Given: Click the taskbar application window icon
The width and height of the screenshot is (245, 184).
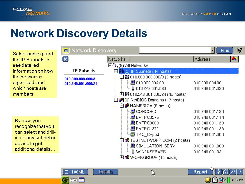Looking at the screenshot, I should 82,180.
